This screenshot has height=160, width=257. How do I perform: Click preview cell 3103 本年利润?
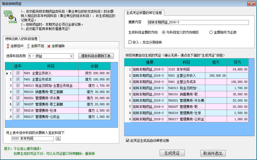coord(186,69)
